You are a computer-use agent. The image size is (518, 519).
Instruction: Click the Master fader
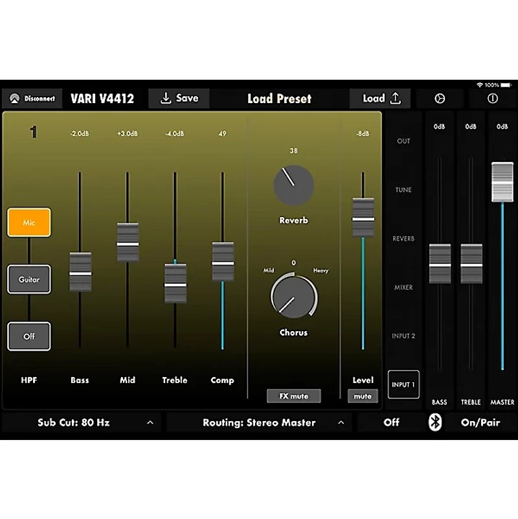(501, 181)
